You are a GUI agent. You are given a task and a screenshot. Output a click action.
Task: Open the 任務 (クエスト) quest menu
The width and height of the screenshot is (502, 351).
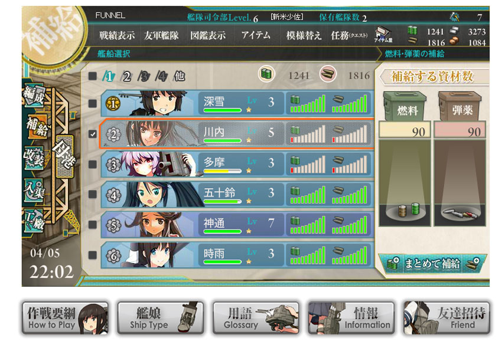click(x=349, y=35)
